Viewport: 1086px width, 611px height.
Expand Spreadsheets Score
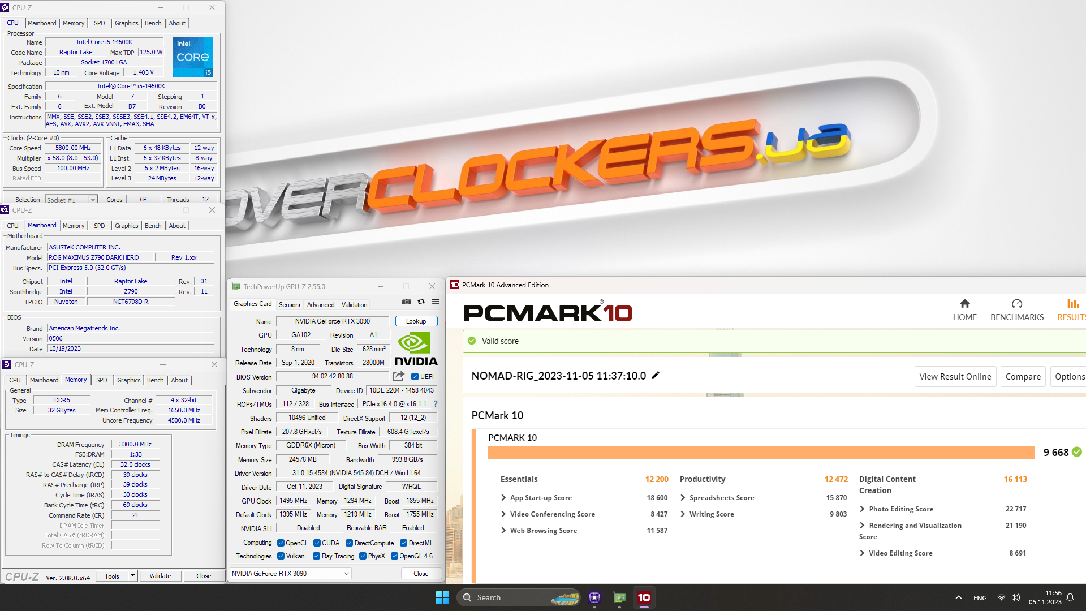coord(683,498)
